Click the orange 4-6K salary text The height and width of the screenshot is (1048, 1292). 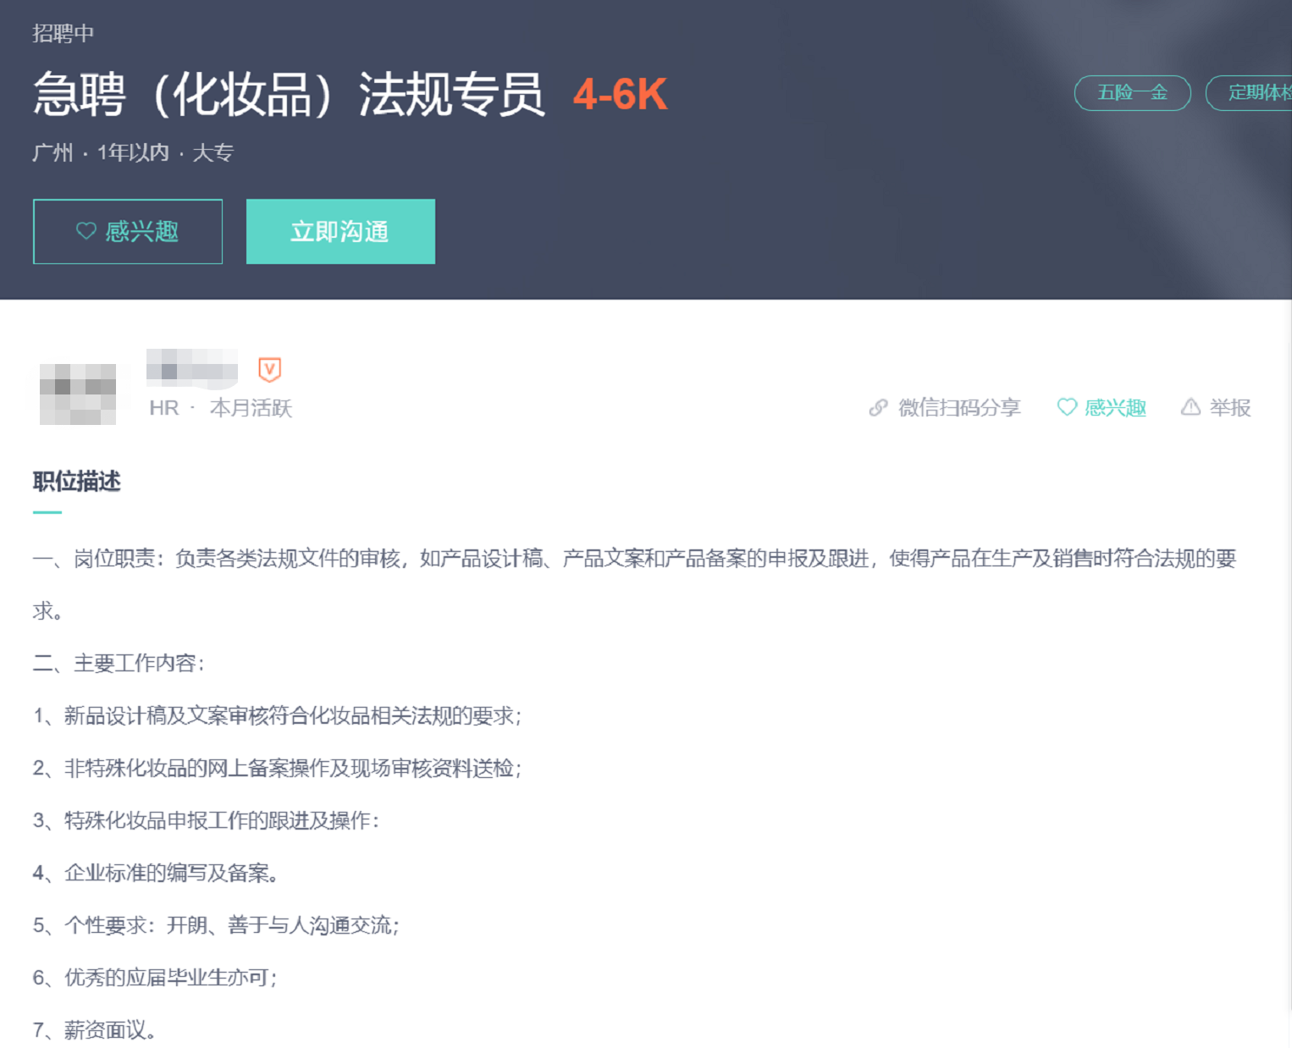click(x=621, y=94)
